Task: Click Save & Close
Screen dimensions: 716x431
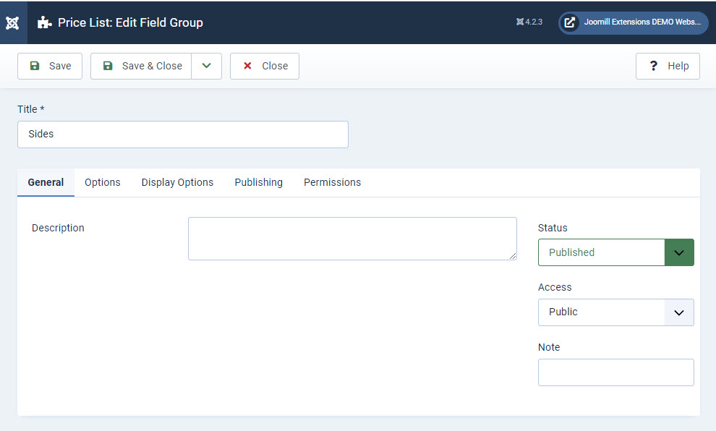Action: click(x=142, y=66)
